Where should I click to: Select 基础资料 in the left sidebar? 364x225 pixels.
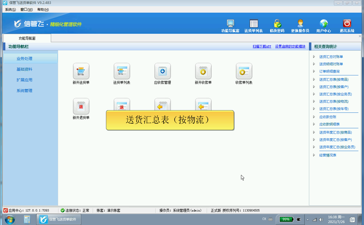[24, 69]
